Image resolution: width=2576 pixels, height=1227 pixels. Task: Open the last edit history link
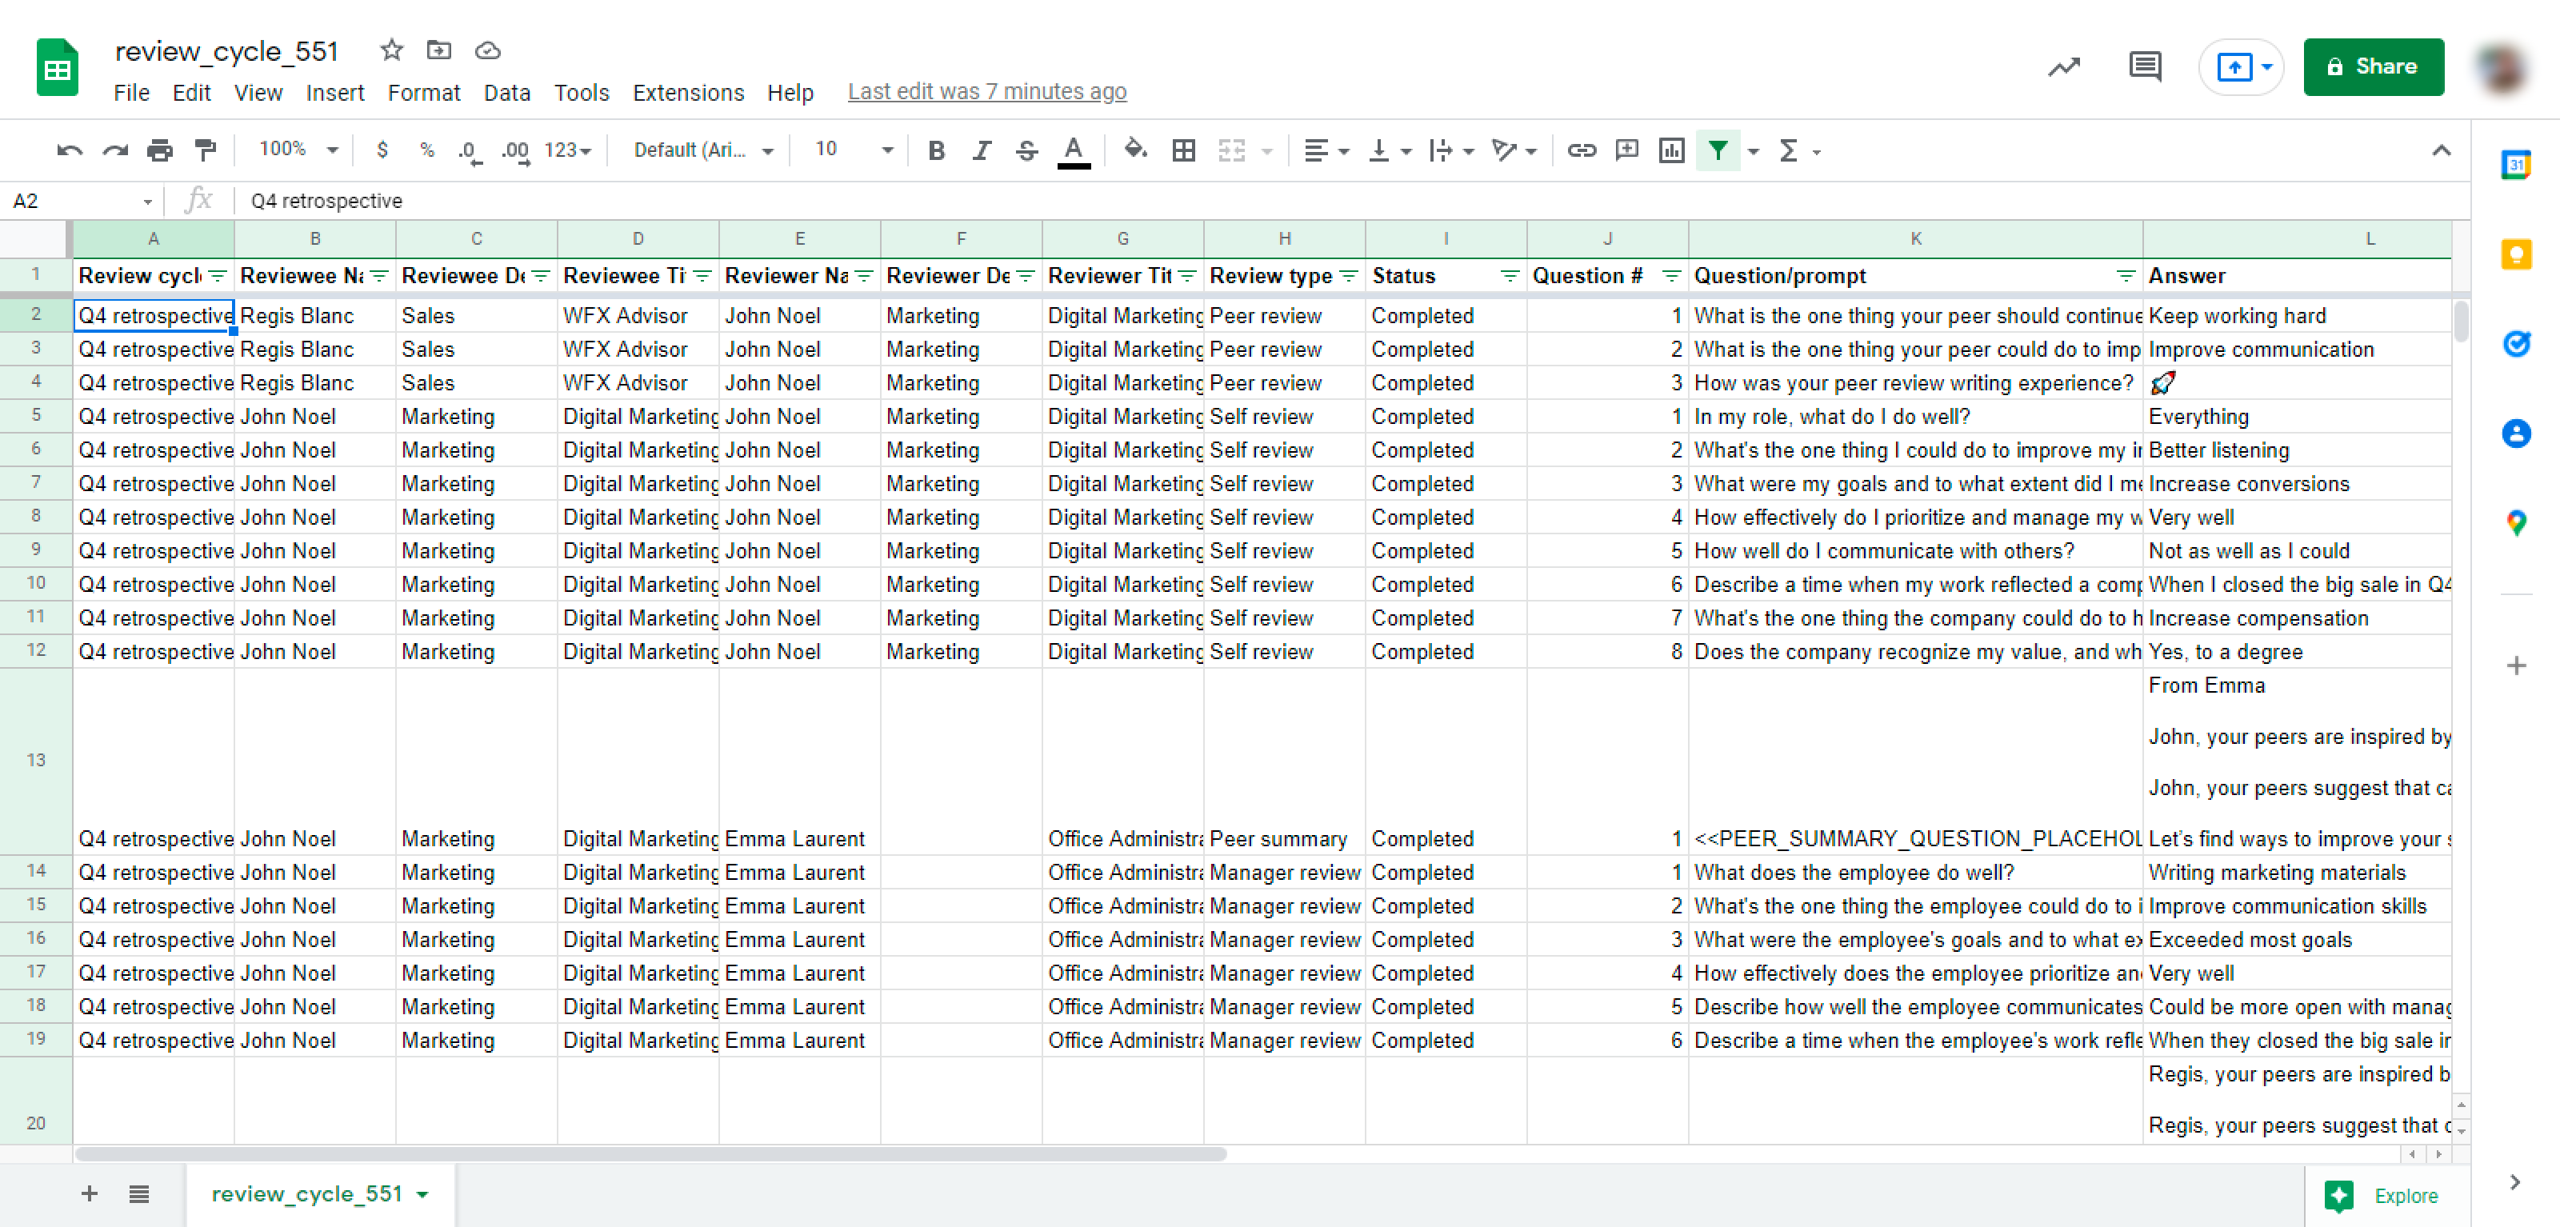point(986,91)
